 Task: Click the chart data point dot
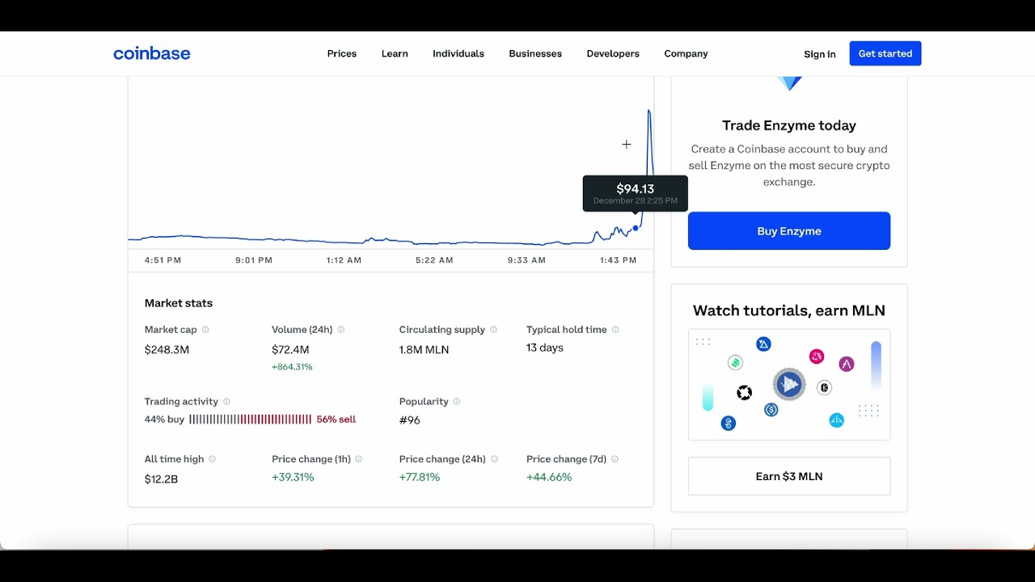pos(636,228)
